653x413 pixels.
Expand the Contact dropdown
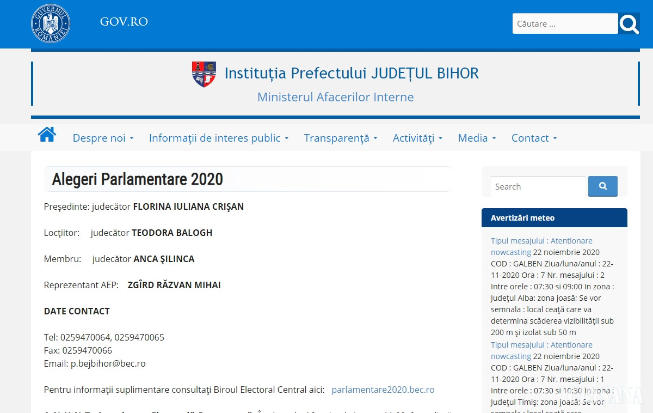pos(534,138)
